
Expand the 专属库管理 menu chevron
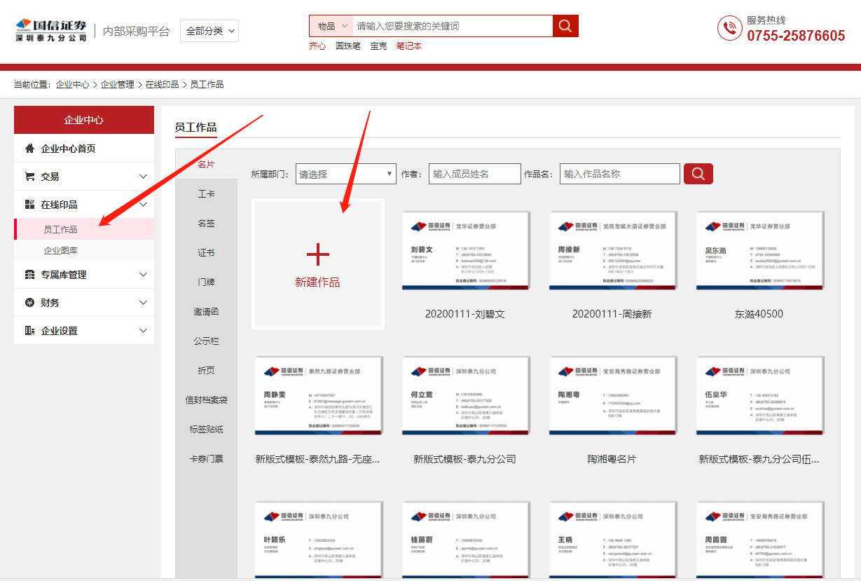tap(143, 275)
